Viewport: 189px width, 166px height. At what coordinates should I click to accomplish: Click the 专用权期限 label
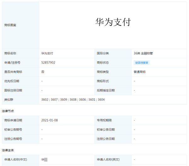point(104,120)
